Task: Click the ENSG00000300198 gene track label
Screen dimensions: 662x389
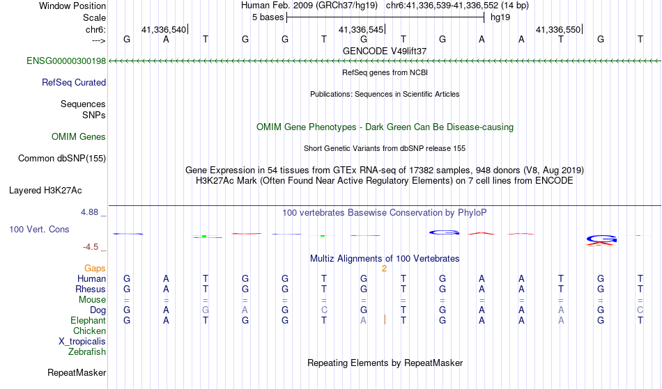Action: click(x=66, y=61)
